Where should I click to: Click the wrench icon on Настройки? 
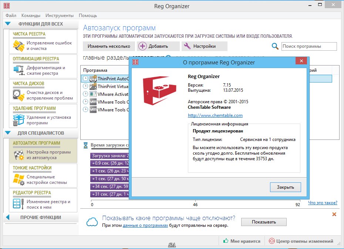[x=187, y=46]
